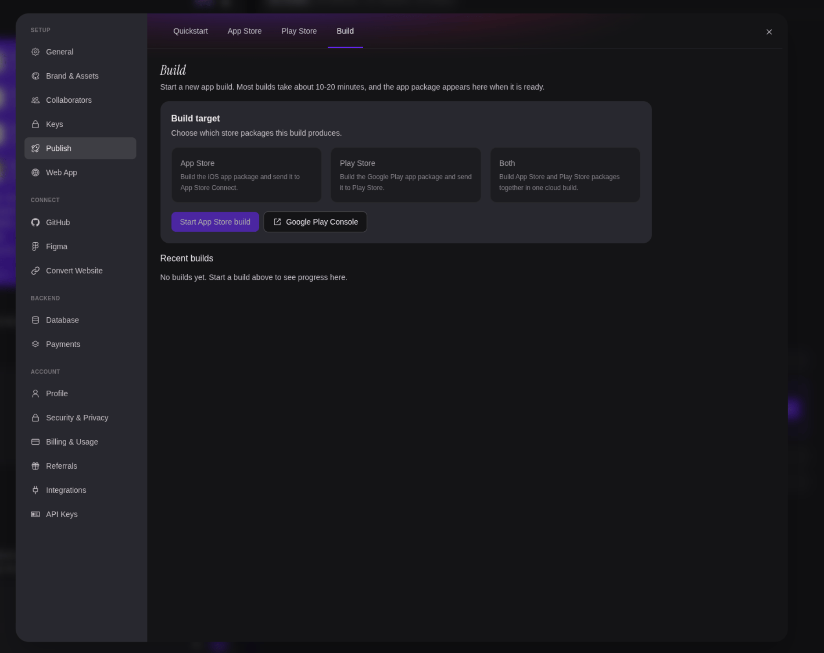Switch to the Quickstart tab
824x653 pixels.
point(190,31)
